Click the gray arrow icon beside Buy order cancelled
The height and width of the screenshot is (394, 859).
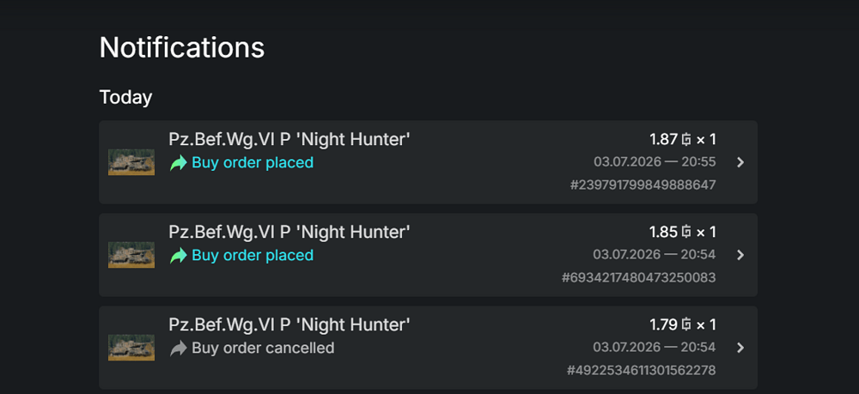tap(179, 348)
